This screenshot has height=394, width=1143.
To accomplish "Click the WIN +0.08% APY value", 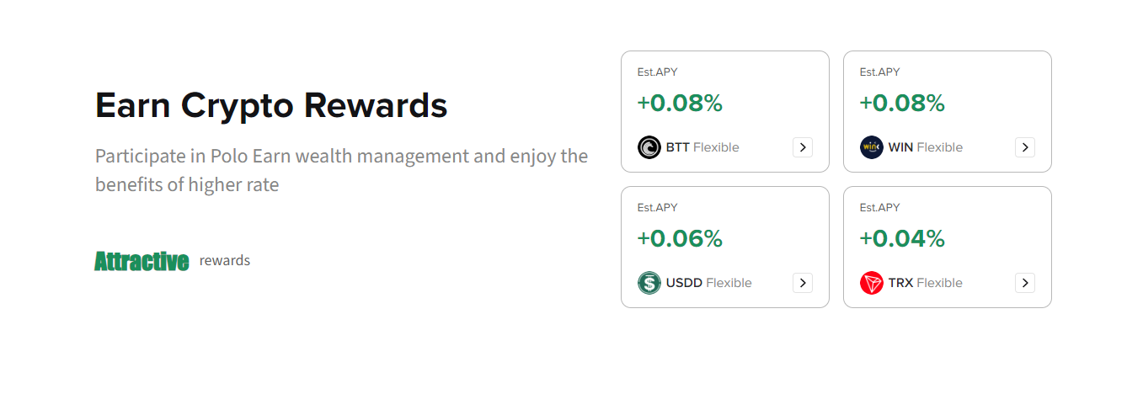I will pos(902,104).
